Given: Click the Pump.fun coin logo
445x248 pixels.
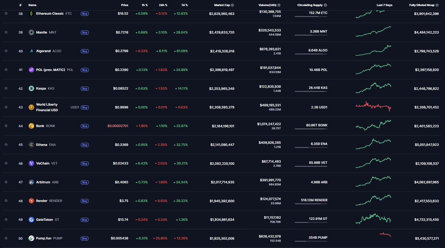Looking at the screenshot, I should pos(32,238).
